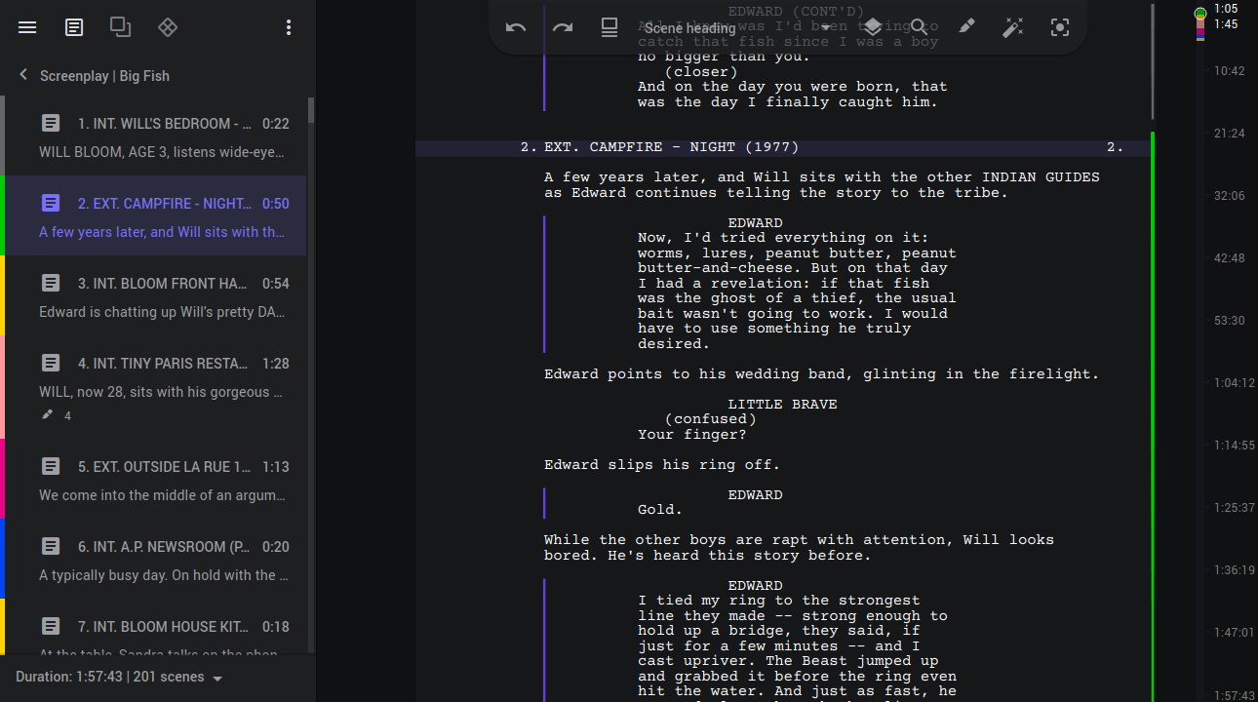1258x702 pixels.
Task: Click the words INDIAN GUIDES in the script
Action: (x=1041, y=177)
